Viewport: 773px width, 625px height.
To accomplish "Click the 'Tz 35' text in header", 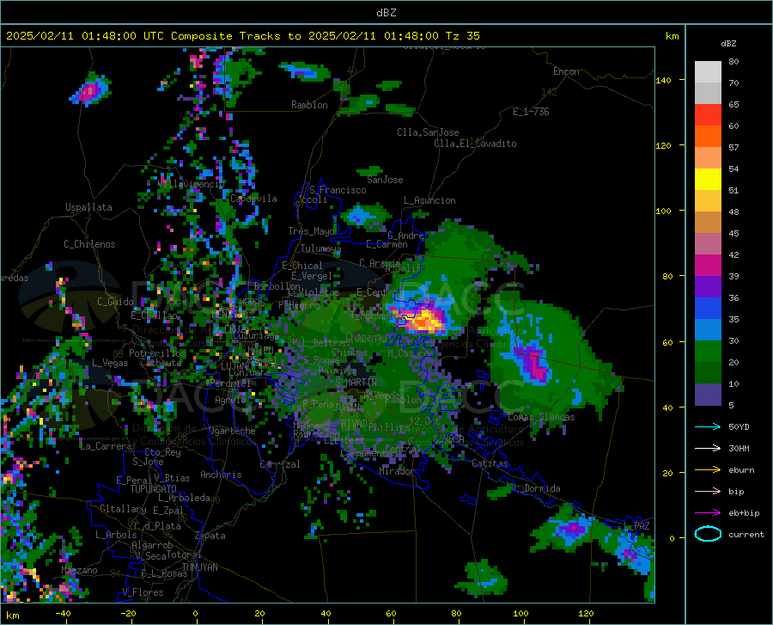I will pos(463,36).
